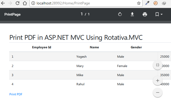Click the salary value 35000
Screen dimensions: 171x99
click(164, 75)
